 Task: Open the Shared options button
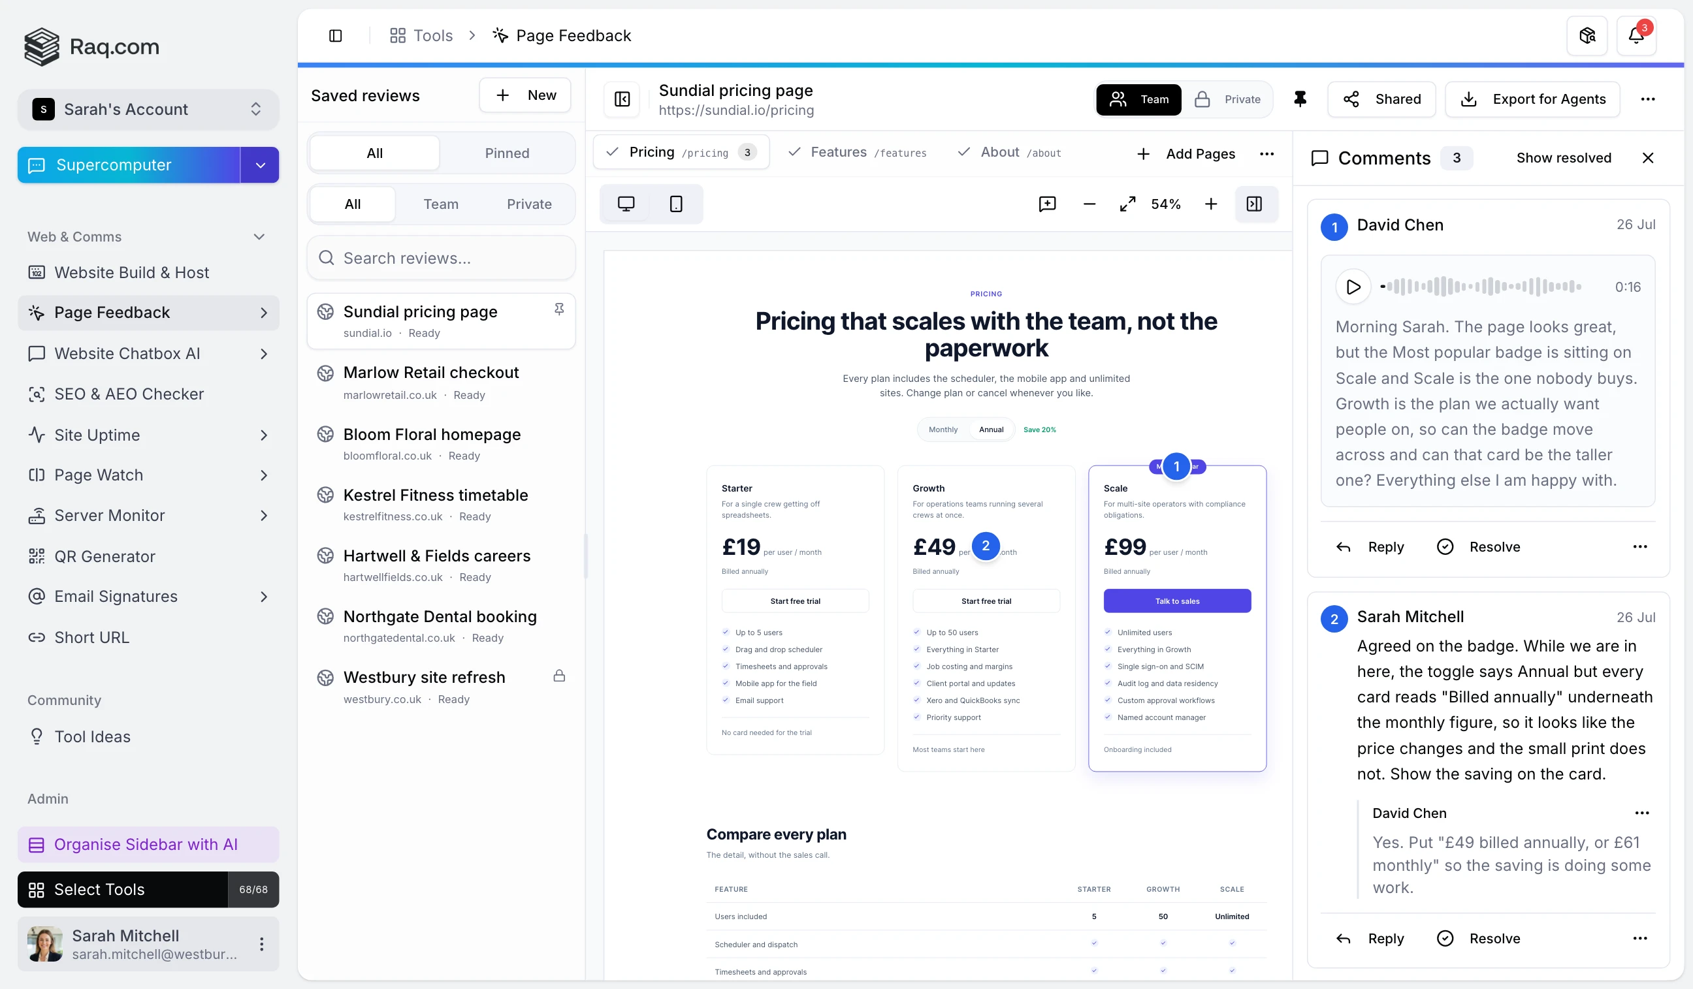point(1381,99)
